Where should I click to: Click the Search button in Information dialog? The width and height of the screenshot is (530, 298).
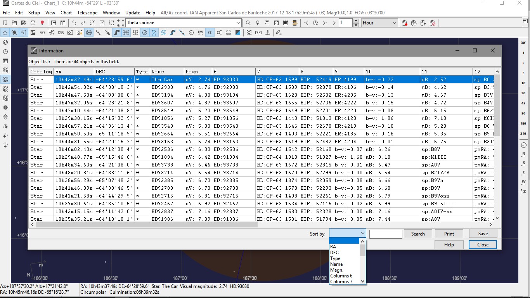tap(418, 234)
